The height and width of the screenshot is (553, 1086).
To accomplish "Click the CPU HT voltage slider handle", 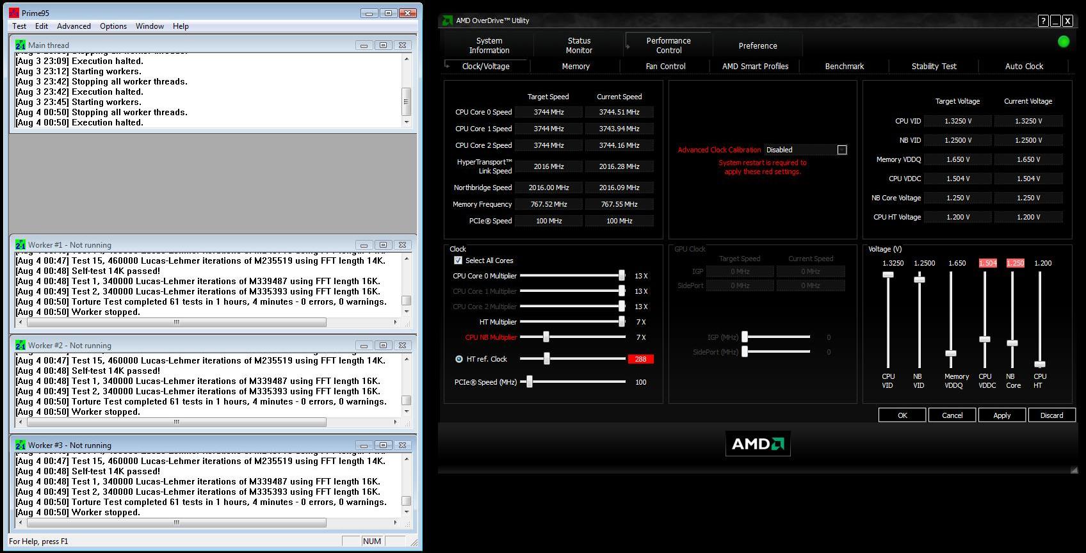I will tap(1040, 364).
